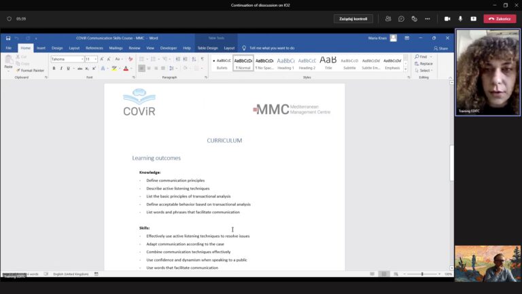Click the Format Painter tool
Viewport: 522px width, 294px height.
[30, 70]
